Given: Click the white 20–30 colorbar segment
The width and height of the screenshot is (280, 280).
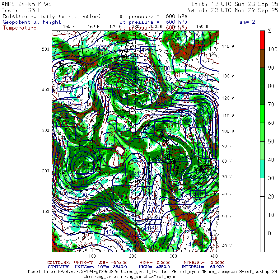Looking at the screenshot, I should pos(262,187).
